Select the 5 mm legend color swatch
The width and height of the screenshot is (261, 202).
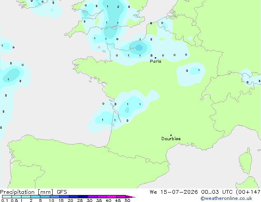coord(45,197)
